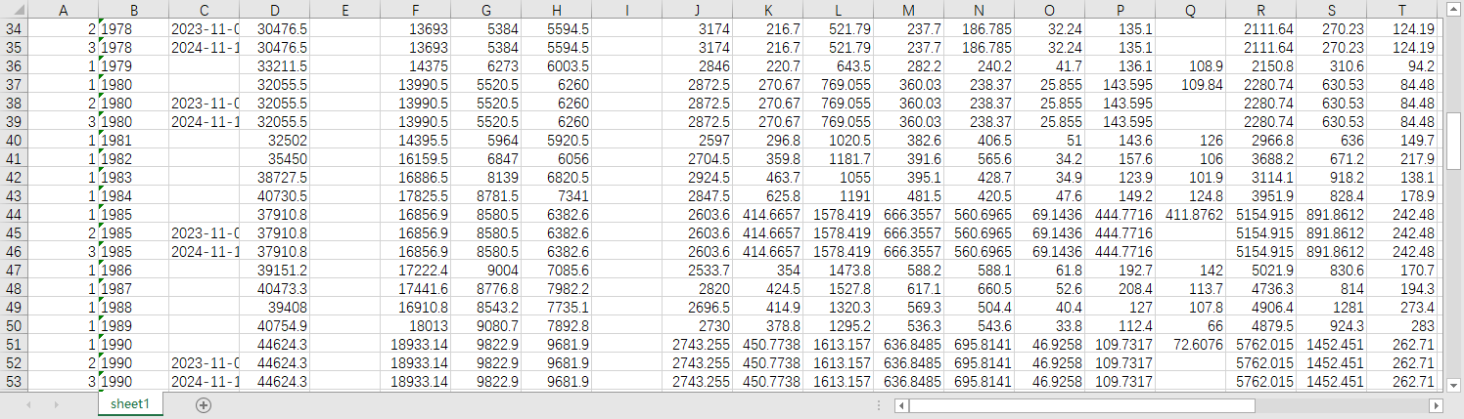The height and width of the screenshot is (419, 1464).
Task: Select column L header
Action: pyautogui.click(x=839, y=10)
